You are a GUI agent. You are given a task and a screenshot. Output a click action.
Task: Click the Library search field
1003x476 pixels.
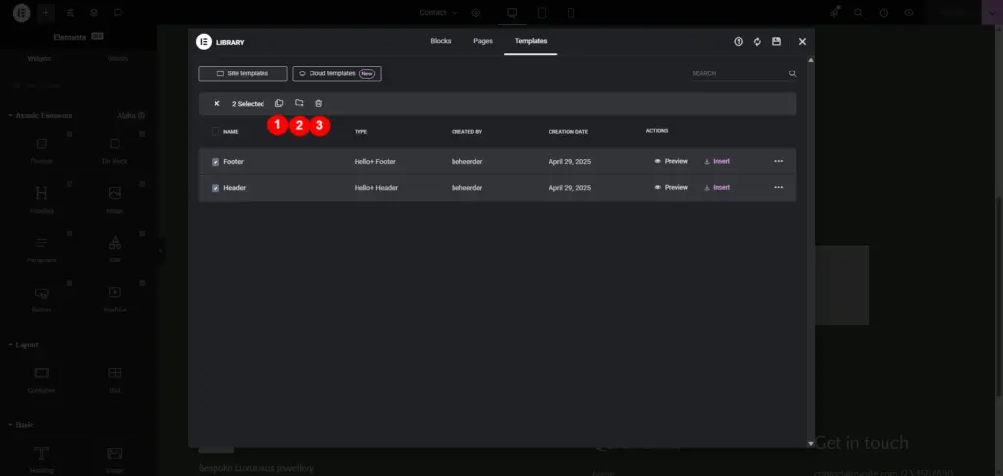[739, 73]
